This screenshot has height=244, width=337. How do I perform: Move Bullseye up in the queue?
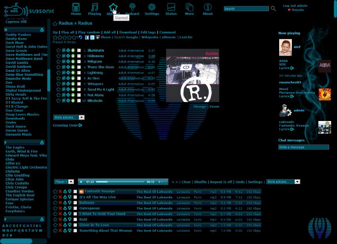(x=65, y=203)
